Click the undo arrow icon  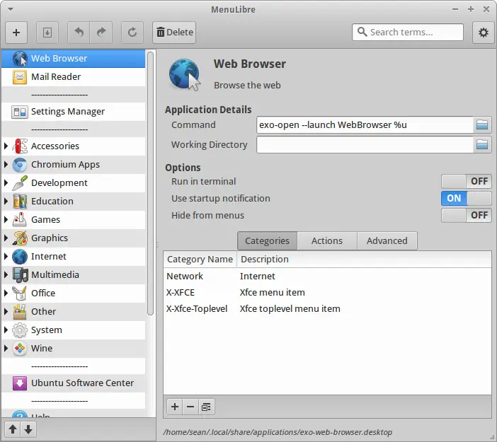click(x=79, y=33)
